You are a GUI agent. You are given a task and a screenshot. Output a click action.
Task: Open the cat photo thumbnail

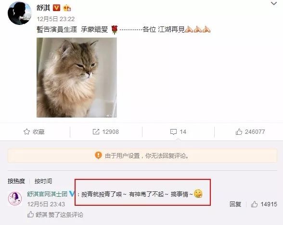coord(77,78)
